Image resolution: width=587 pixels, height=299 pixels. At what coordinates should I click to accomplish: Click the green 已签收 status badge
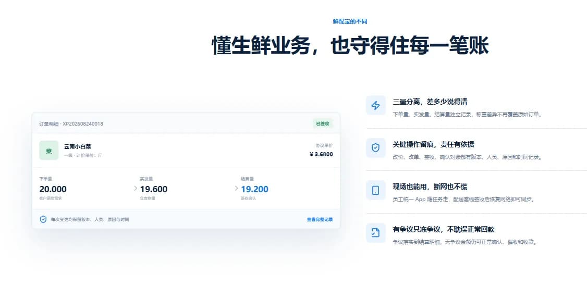click(323, 123)
